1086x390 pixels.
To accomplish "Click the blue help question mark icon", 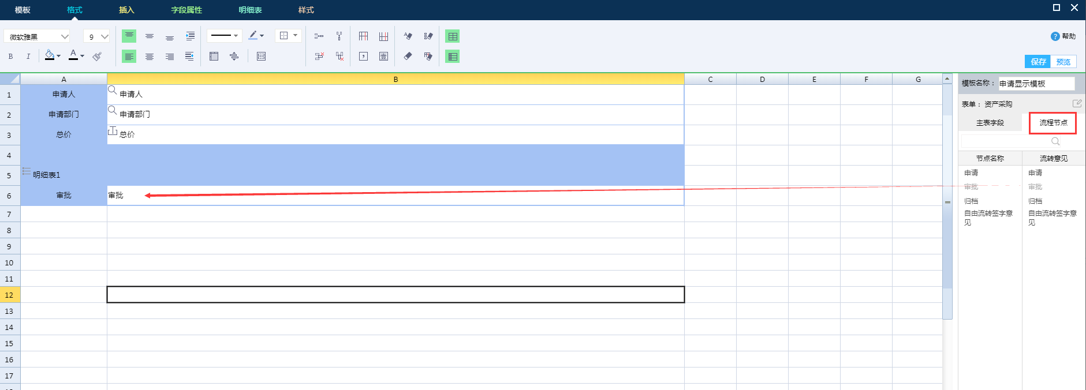I will coord(1055,36).
